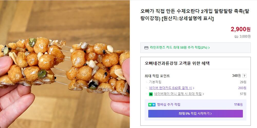Click the chevron after 네이버페이 머니 결제 시 최대 적립
Viewport: 257px width, 128px height.
click(x=203, y=94)
